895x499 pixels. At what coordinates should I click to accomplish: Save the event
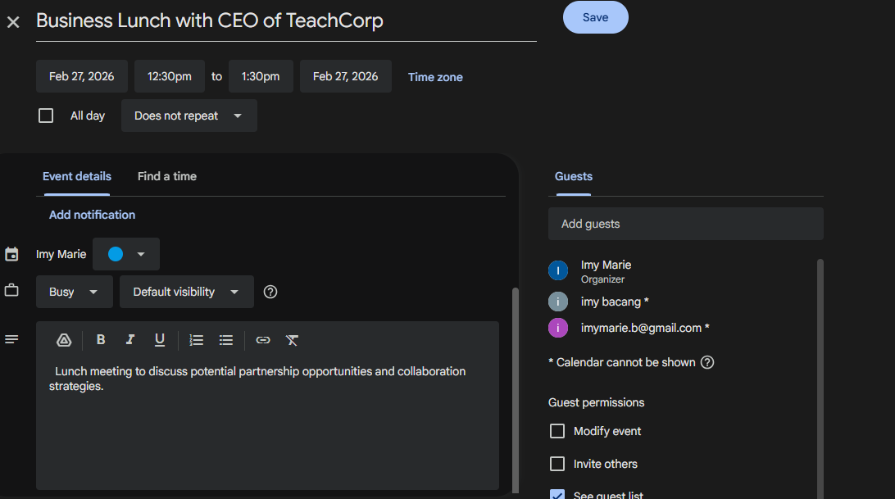(595, 17)
